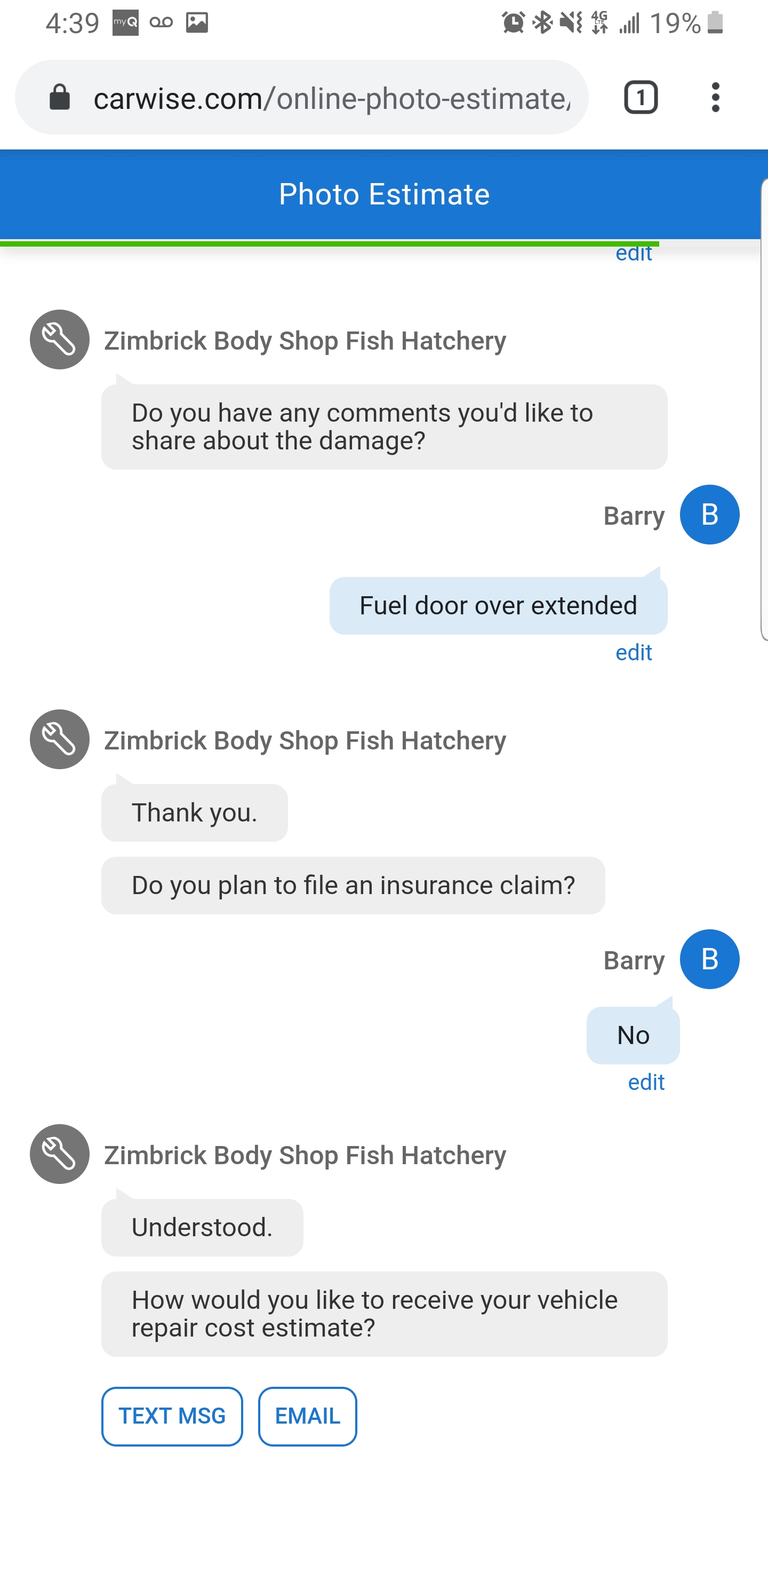The width and height of the screenshot is (768, 1580).
Task: Tap the green progress bar under header
Action: (329, 243)
